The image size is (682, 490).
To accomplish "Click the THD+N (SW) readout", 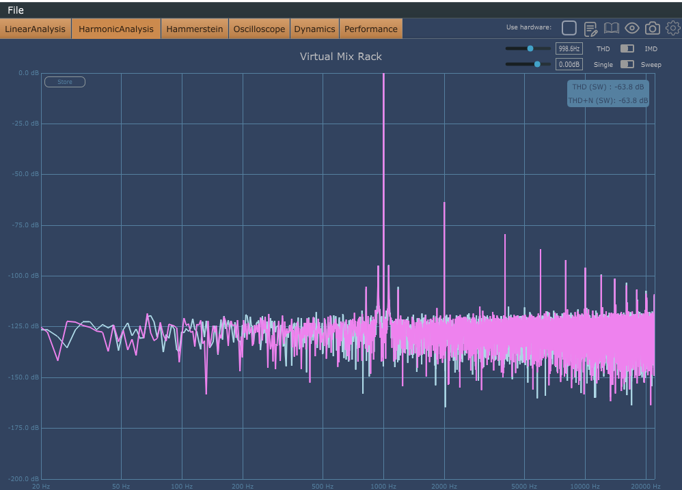I will (x=608, y=100).
